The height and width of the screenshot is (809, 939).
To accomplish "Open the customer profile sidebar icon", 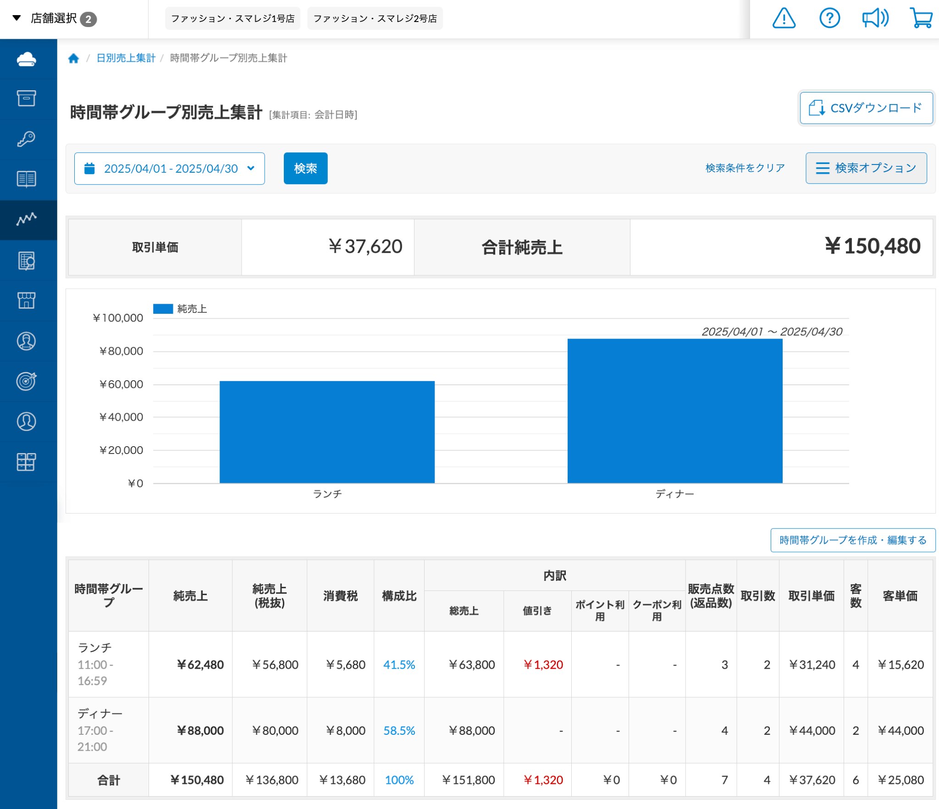I will point(27,341).
